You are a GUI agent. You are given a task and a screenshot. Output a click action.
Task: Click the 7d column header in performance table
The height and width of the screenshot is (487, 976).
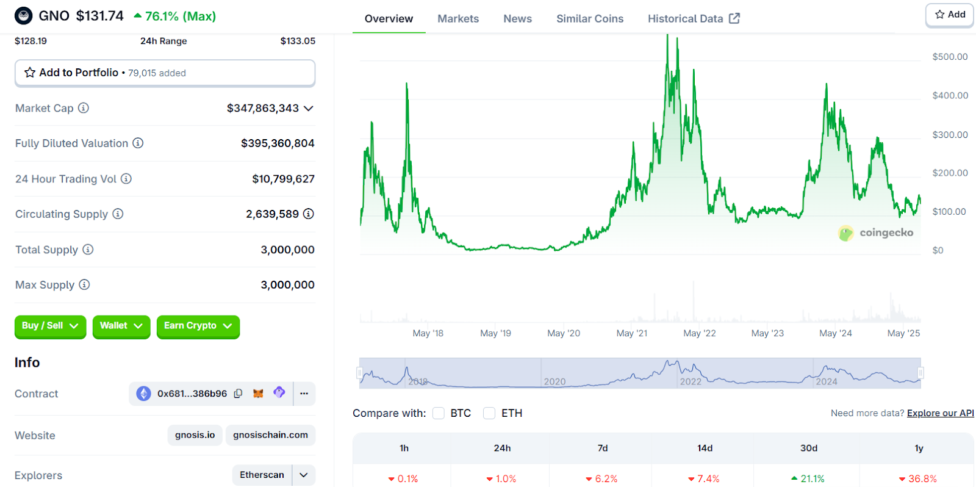coord(603,448)
